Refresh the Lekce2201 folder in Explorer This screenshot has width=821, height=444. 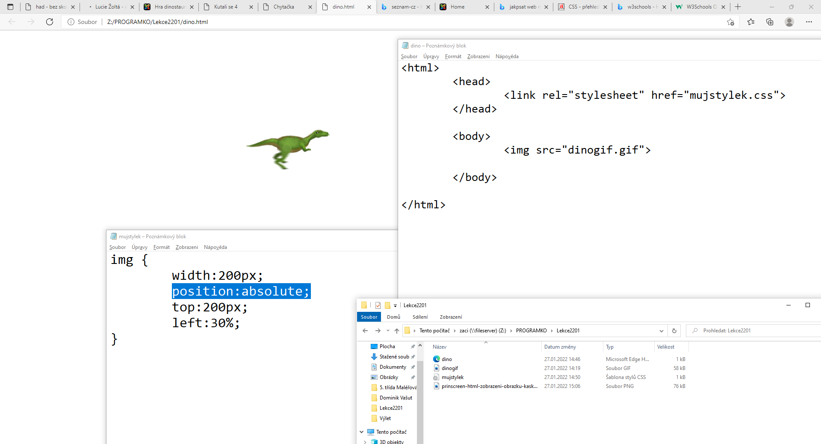[x=674, y=331]
